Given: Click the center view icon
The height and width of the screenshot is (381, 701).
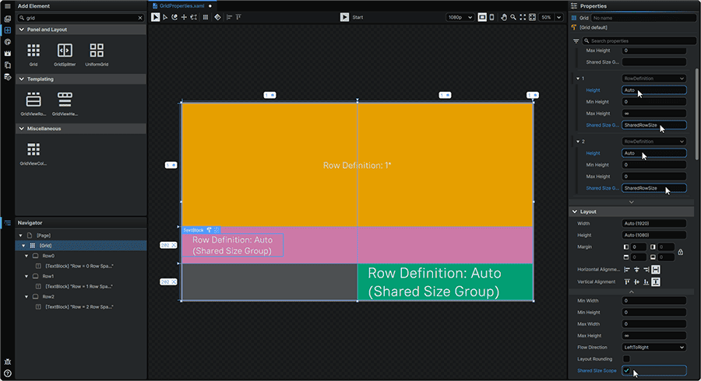Looking at the screenshot, I should click(532, 17).
